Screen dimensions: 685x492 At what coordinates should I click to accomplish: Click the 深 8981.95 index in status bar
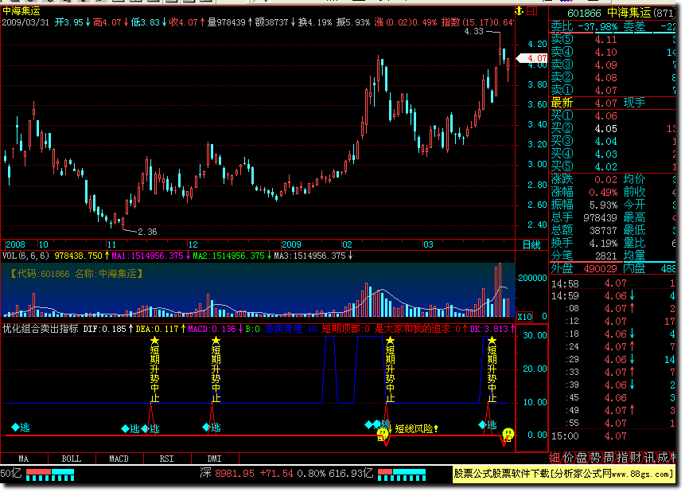228,473
